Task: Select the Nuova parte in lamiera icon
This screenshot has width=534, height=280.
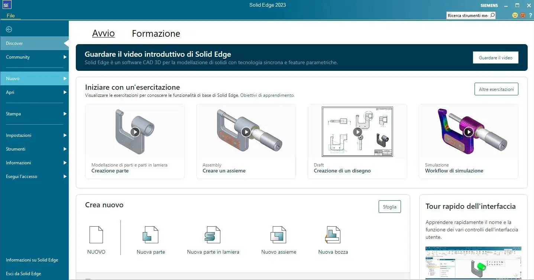Action: click(x=213, y=235)
